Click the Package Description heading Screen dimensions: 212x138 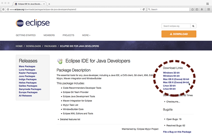click(73, 70)
